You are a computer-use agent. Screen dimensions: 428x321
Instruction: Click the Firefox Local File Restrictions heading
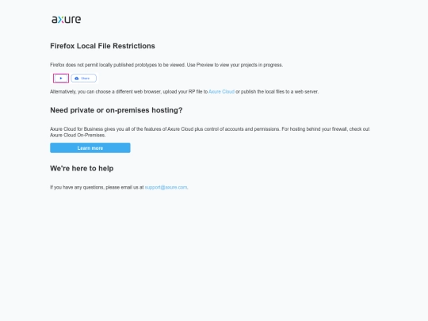point(102,46)
